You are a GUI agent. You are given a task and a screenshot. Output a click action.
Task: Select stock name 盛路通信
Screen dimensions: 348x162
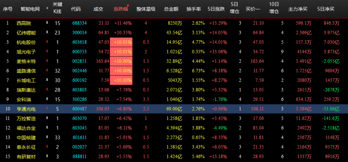point(26,71)
